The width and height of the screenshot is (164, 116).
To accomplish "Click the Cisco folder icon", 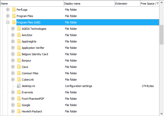I will pos(19,67).
